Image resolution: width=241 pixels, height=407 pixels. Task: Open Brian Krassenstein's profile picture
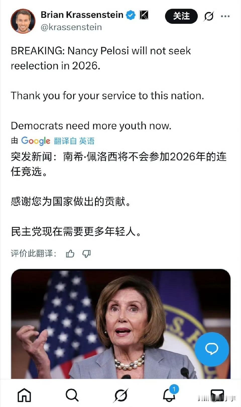click(23, 21)
